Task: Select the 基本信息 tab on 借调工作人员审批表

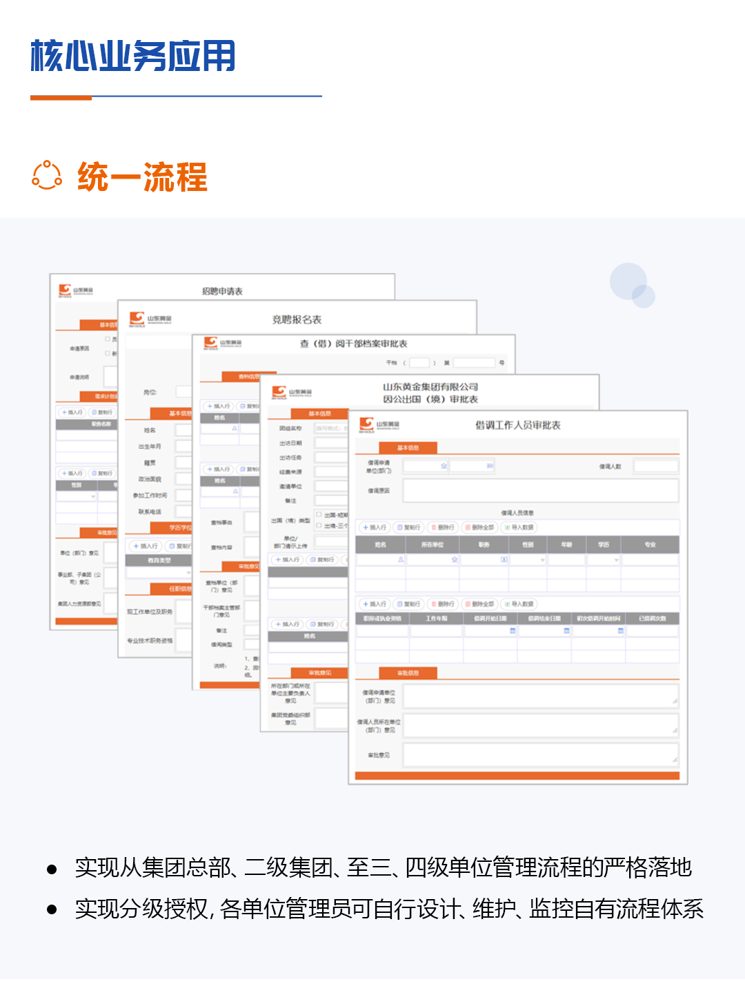Action: [408, 447]
